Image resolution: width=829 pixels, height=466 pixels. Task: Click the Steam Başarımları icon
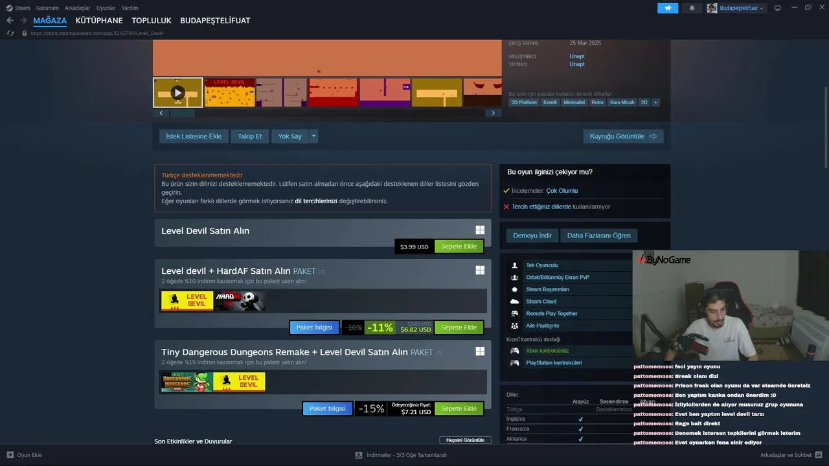[x=515, y=289]
